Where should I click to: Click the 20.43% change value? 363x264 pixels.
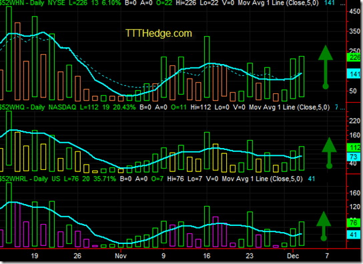click(x=124, y=107)
